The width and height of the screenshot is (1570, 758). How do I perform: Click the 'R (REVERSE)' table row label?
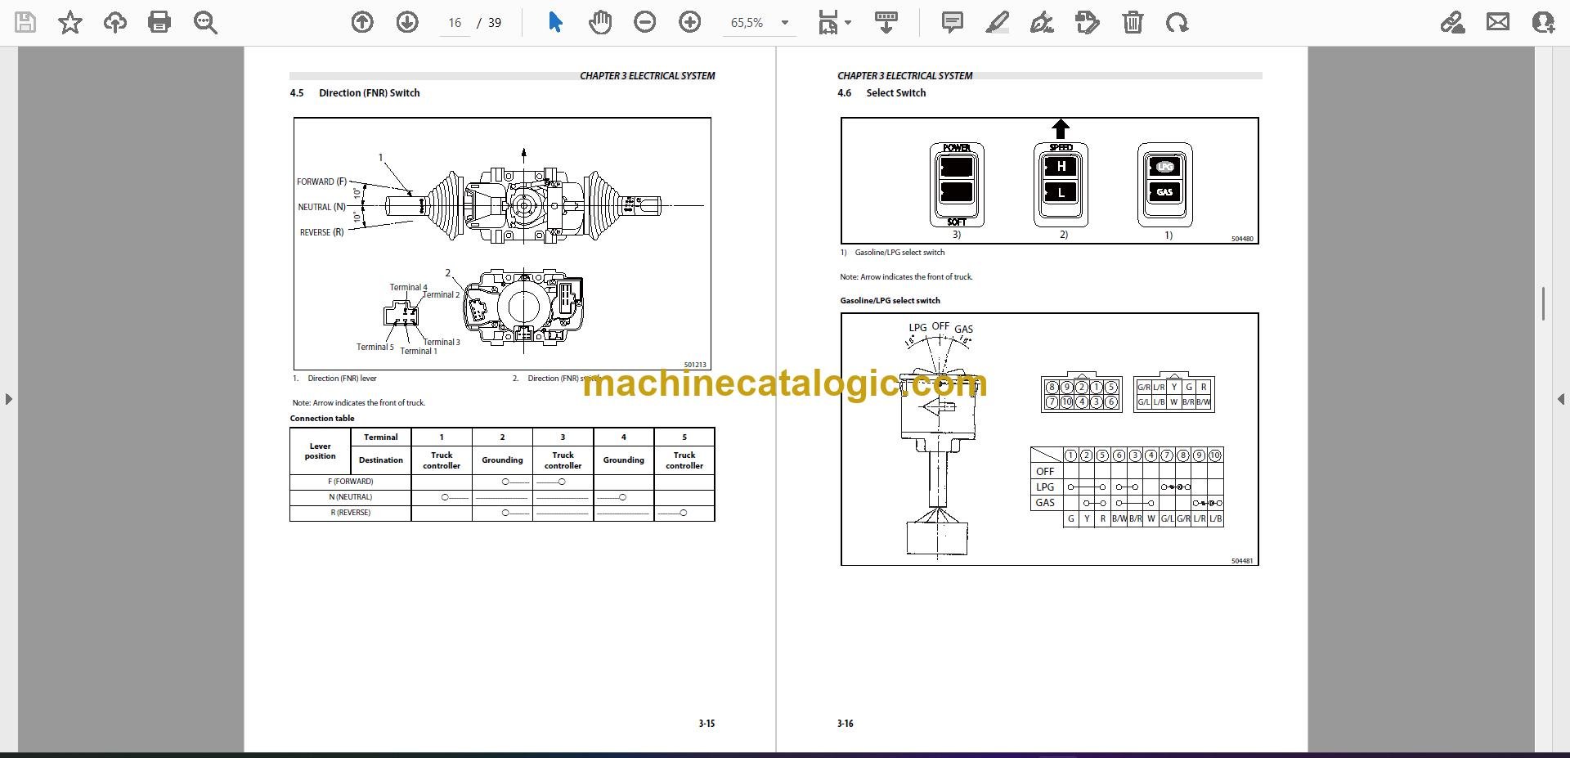(351, 513)
